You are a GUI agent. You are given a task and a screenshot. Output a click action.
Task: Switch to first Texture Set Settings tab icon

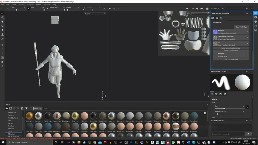tap(213, 18)
